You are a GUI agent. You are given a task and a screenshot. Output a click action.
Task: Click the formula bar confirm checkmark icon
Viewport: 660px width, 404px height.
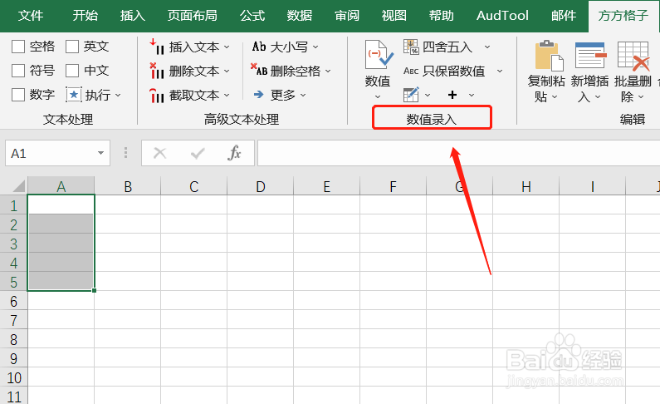pos(198,153)
